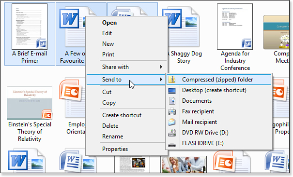Select Open in the context menu
293x177 pixels.
pos(109,23)
